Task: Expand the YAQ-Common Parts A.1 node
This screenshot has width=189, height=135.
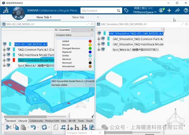Action: [4, 49]
